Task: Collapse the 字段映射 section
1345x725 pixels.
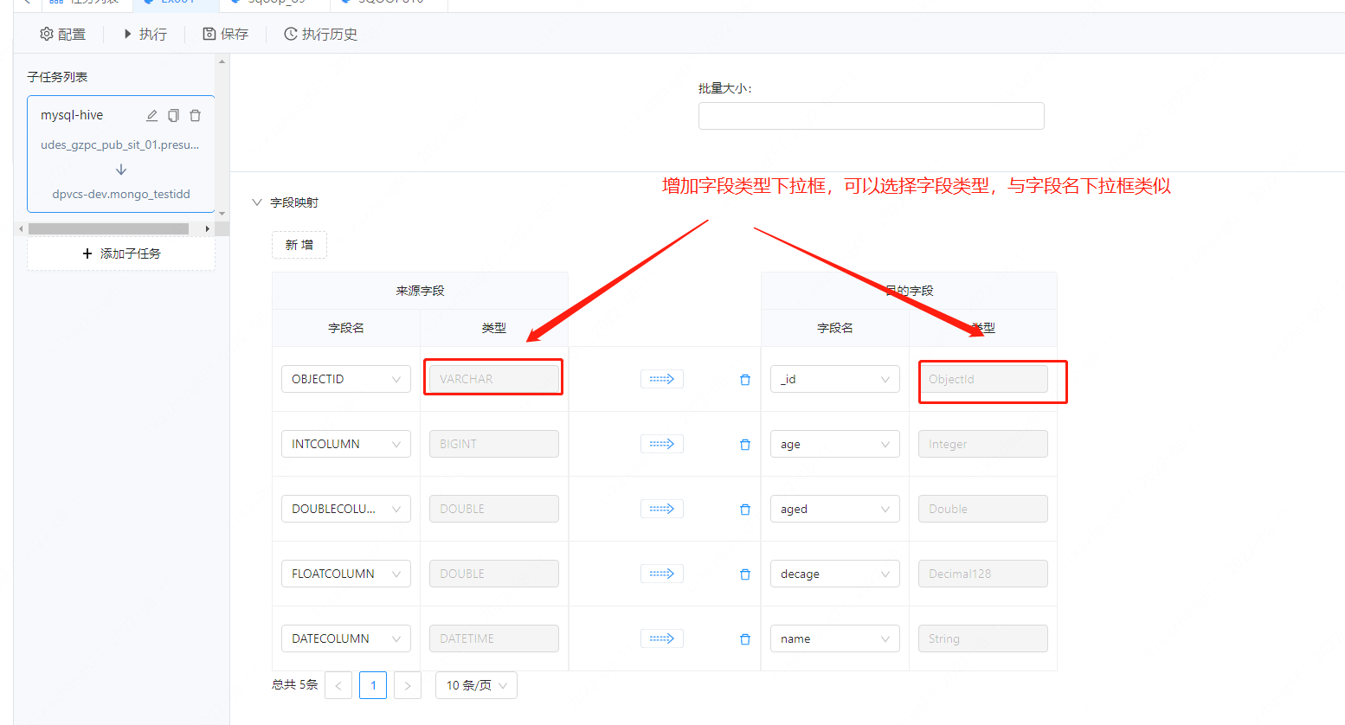Action: (x=257, y=201)
